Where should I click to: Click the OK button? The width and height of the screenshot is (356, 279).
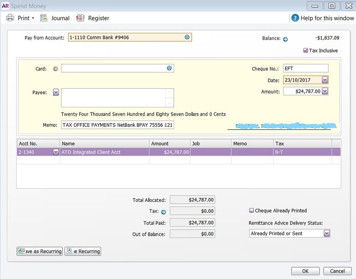305,271
